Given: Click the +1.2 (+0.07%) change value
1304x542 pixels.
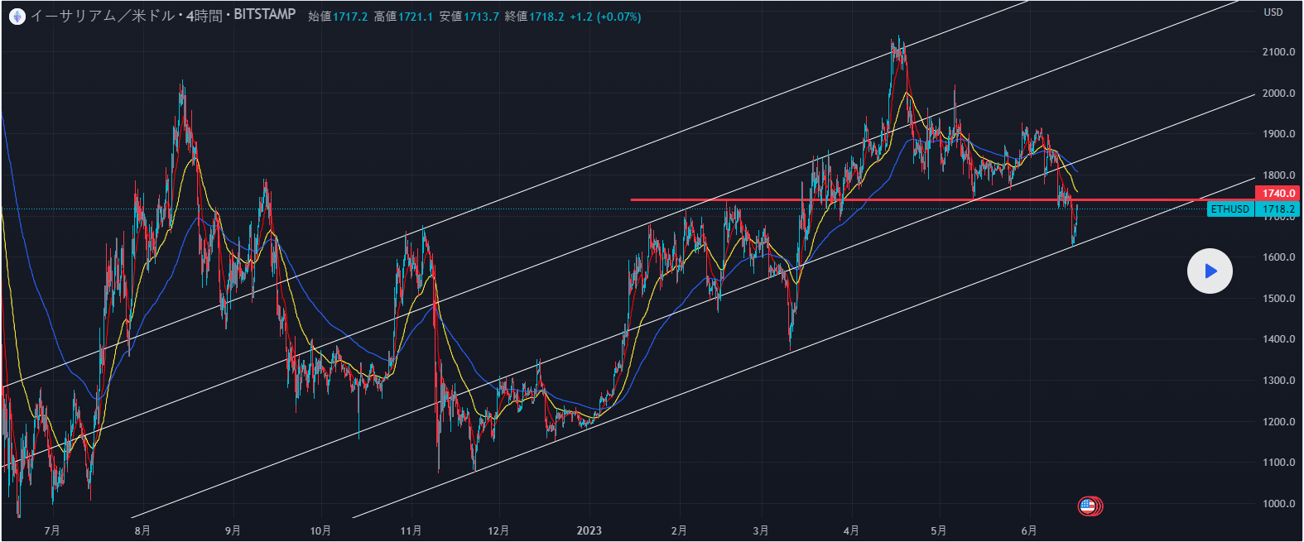Looking at the screenshot, I should [x=605, y=17].
